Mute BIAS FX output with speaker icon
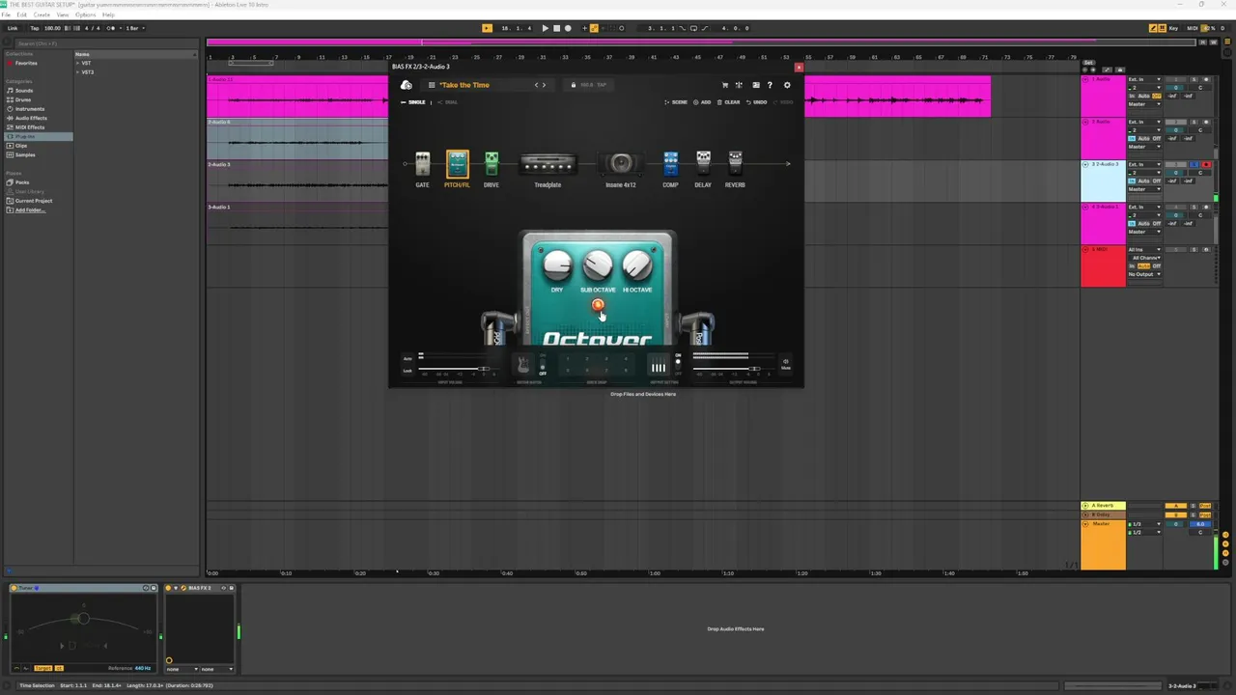The image size is (1236, 695). click(785, 362)
